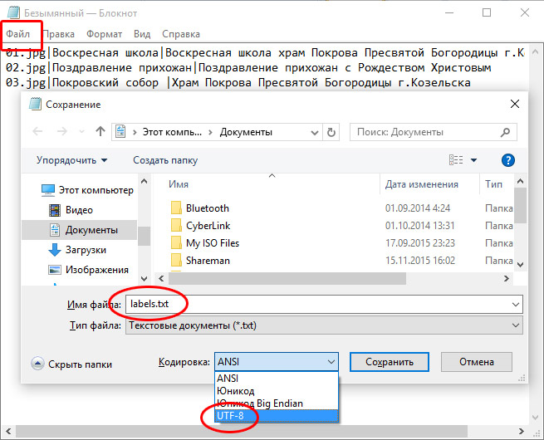Open the blue help question mark icon
544x440 pixels.
pos(508,160)
